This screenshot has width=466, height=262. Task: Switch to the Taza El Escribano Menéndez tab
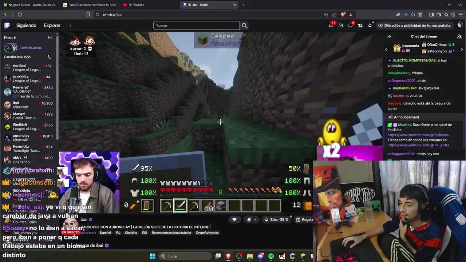pos(90,5)
